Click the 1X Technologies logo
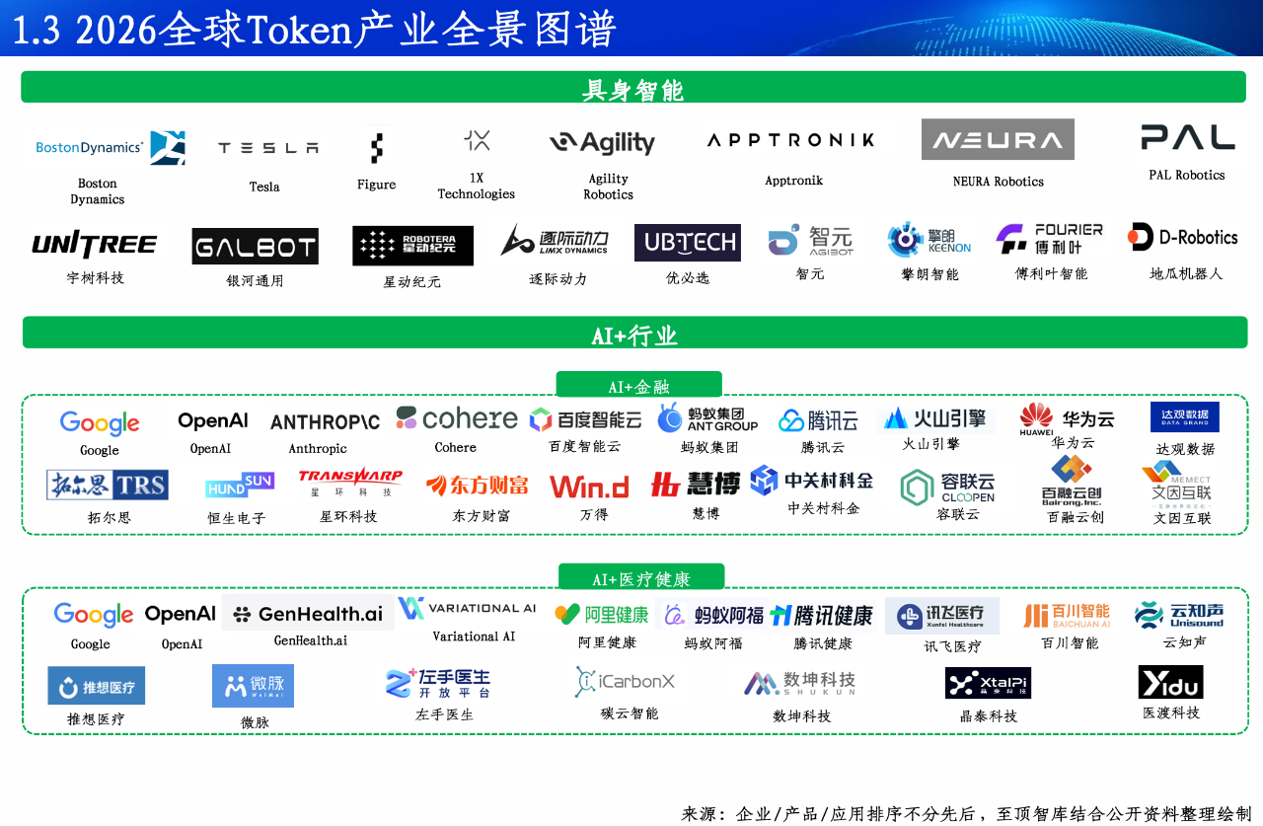The height and width of the screenshot is (826, 1263). click(x=477, y=140)
